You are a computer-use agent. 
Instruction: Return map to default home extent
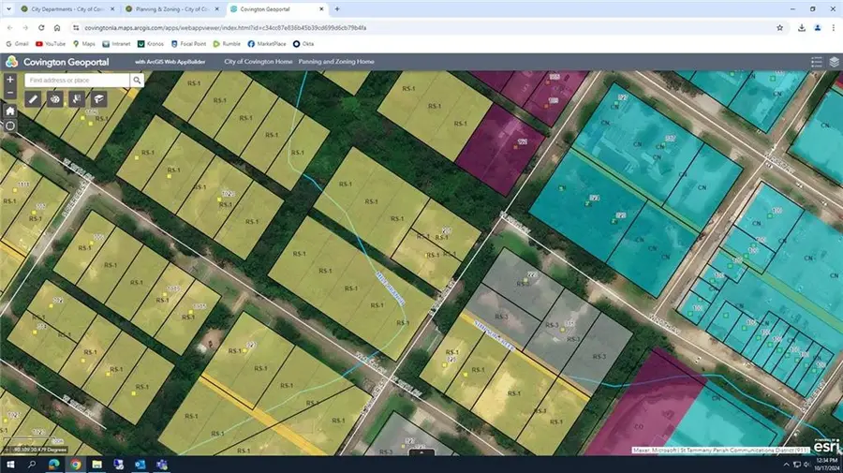coord(10,111)
